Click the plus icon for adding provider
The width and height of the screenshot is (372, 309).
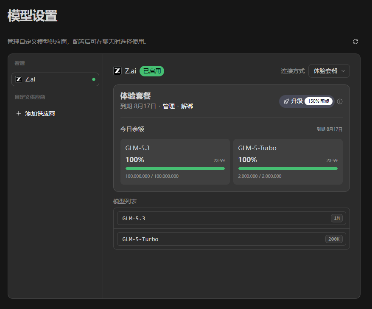pos(19,113)
